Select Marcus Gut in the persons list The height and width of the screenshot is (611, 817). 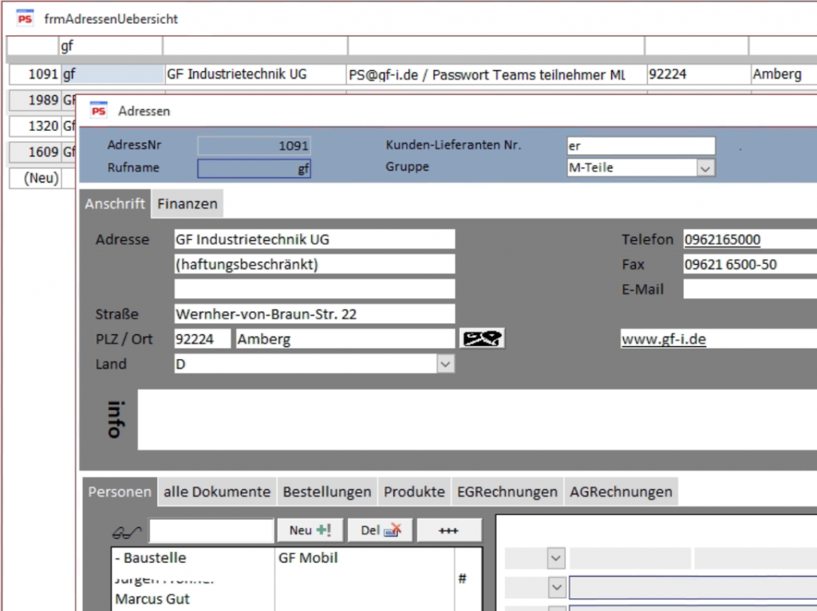coord(152,599)
